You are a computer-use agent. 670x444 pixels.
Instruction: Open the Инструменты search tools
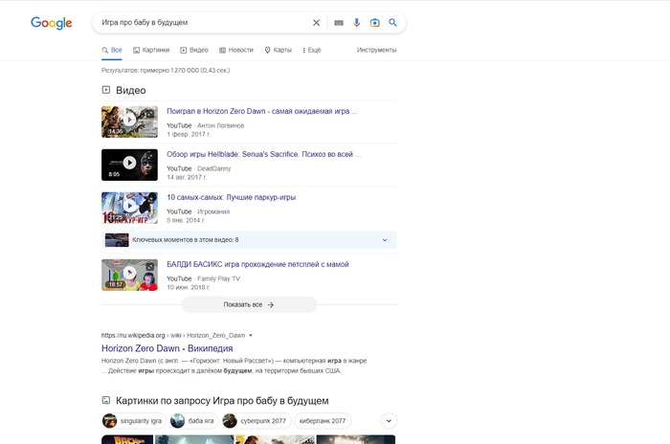pyautogui.click(x=376, y=50)
